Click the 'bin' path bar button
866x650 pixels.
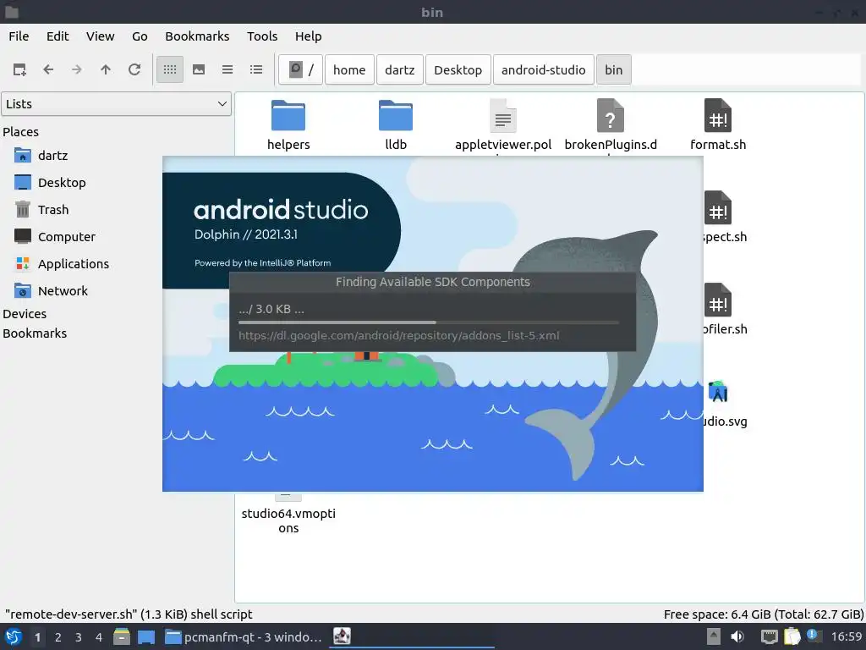[x=614, y=69]
